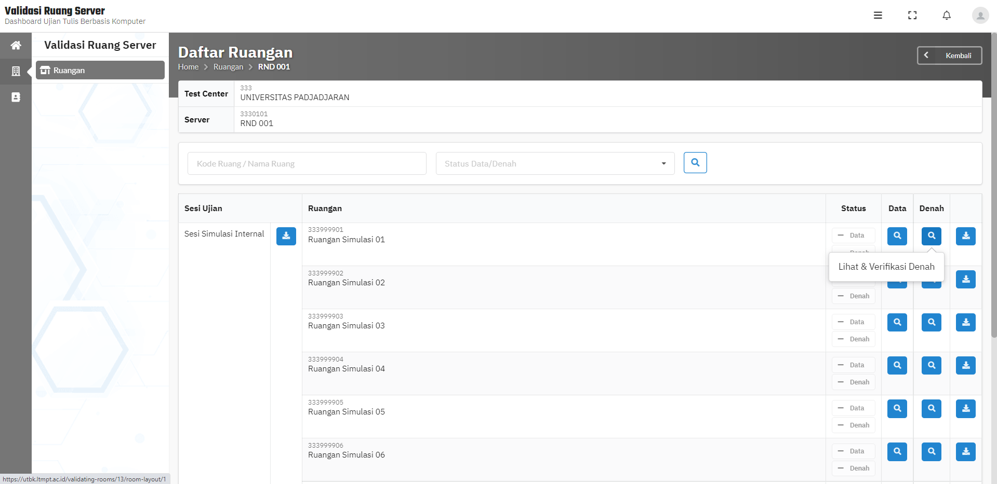The height and width of the screenshot is (484, 997).
Task: Download Ruangan Simulasi 05
Action: click(x=966, y=408)
